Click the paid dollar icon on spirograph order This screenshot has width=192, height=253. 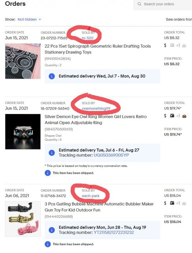click(165, 45)
